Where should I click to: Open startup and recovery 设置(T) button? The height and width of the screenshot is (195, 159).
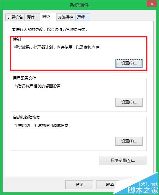click(x=129, y=141)
